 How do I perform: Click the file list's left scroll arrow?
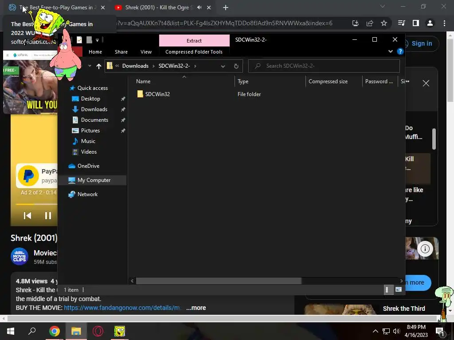click(x=132, y=281)
